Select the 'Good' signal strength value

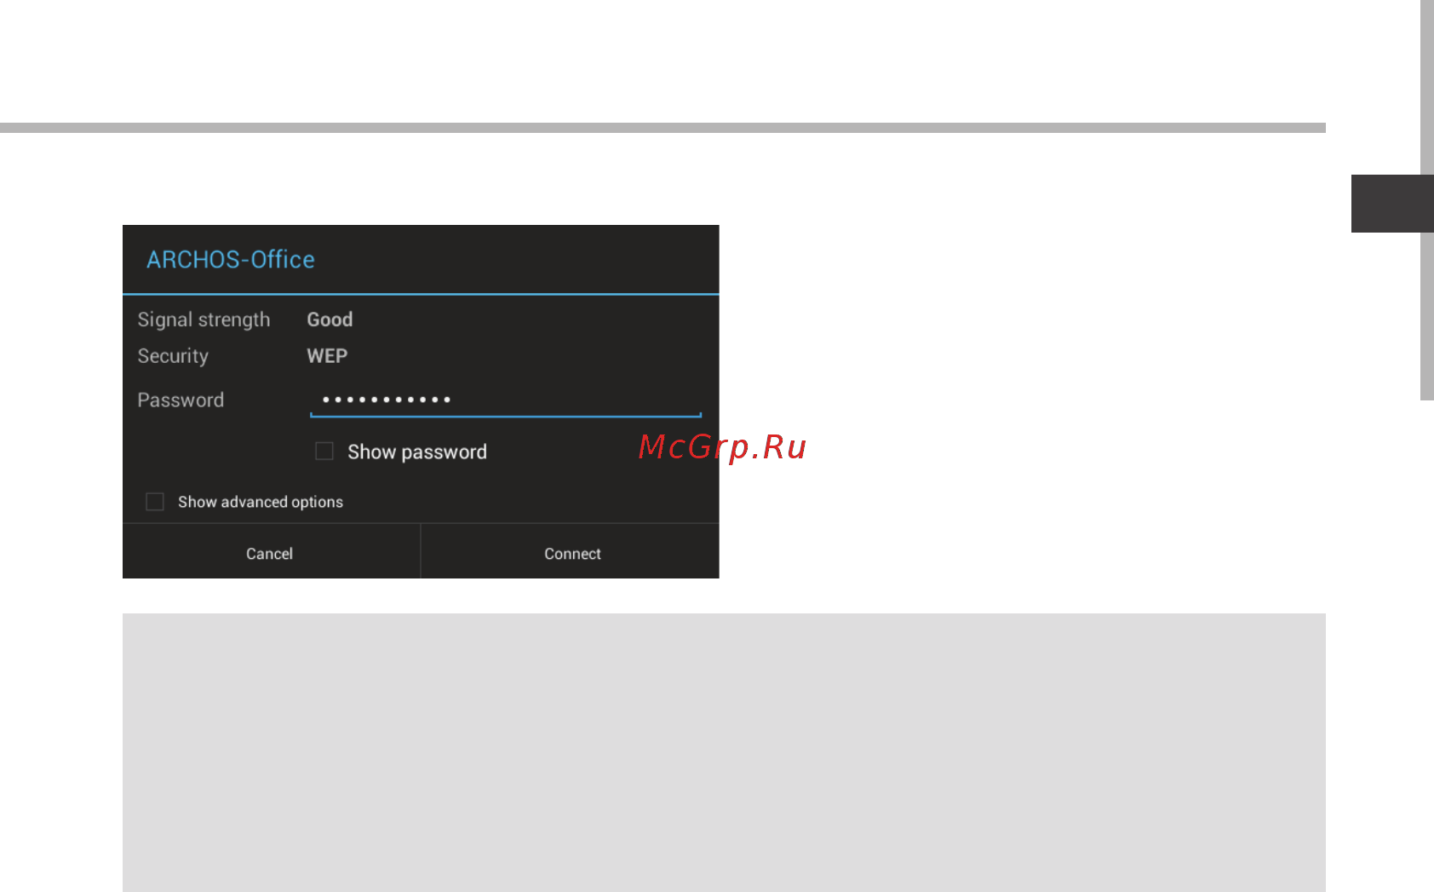330,319
